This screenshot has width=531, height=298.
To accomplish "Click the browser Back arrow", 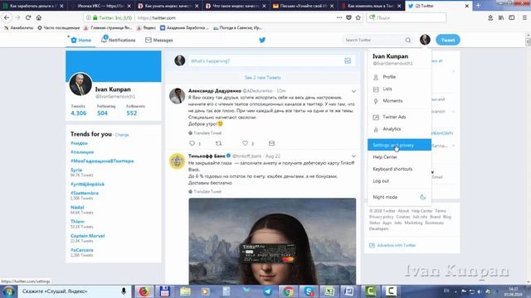I will [x=7, y=17].
